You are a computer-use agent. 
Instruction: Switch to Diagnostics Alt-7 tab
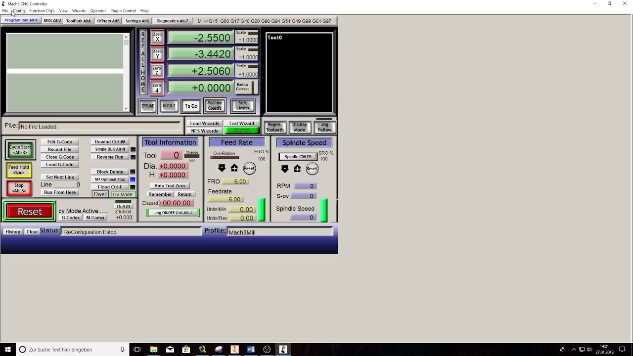[x=172, y=21]
